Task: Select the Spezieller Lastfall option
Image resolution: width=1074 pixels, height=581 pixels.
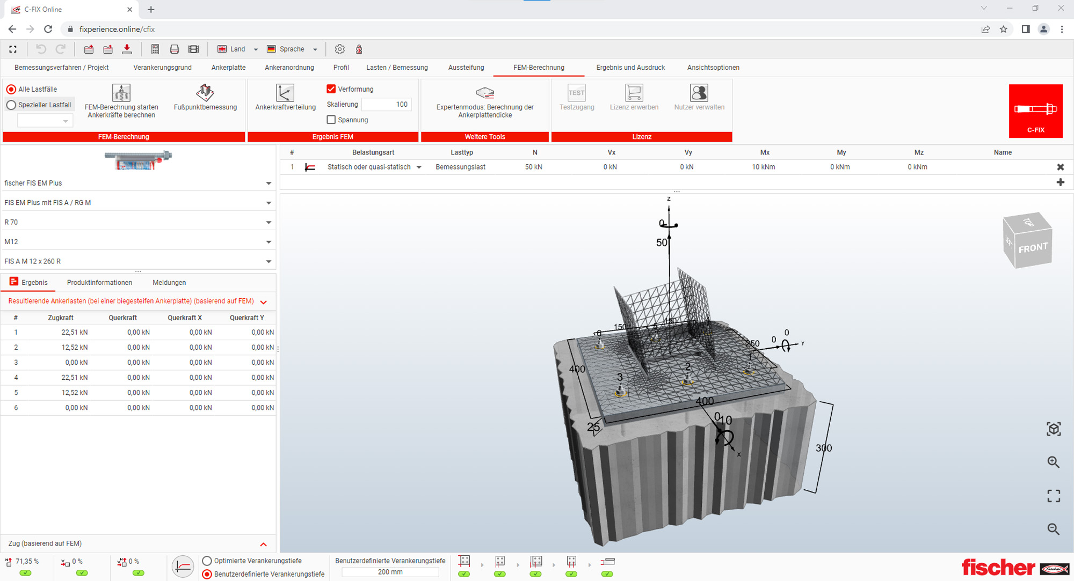Action: 11,105
